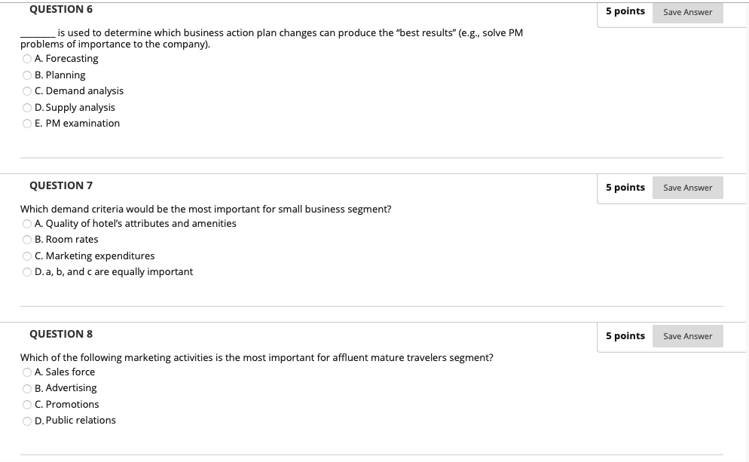This screenshot has width=749, height=462.
Task: Select Quality of hotel's attributes and amenities
Action: pyautogui.click(x=27, y=223)
